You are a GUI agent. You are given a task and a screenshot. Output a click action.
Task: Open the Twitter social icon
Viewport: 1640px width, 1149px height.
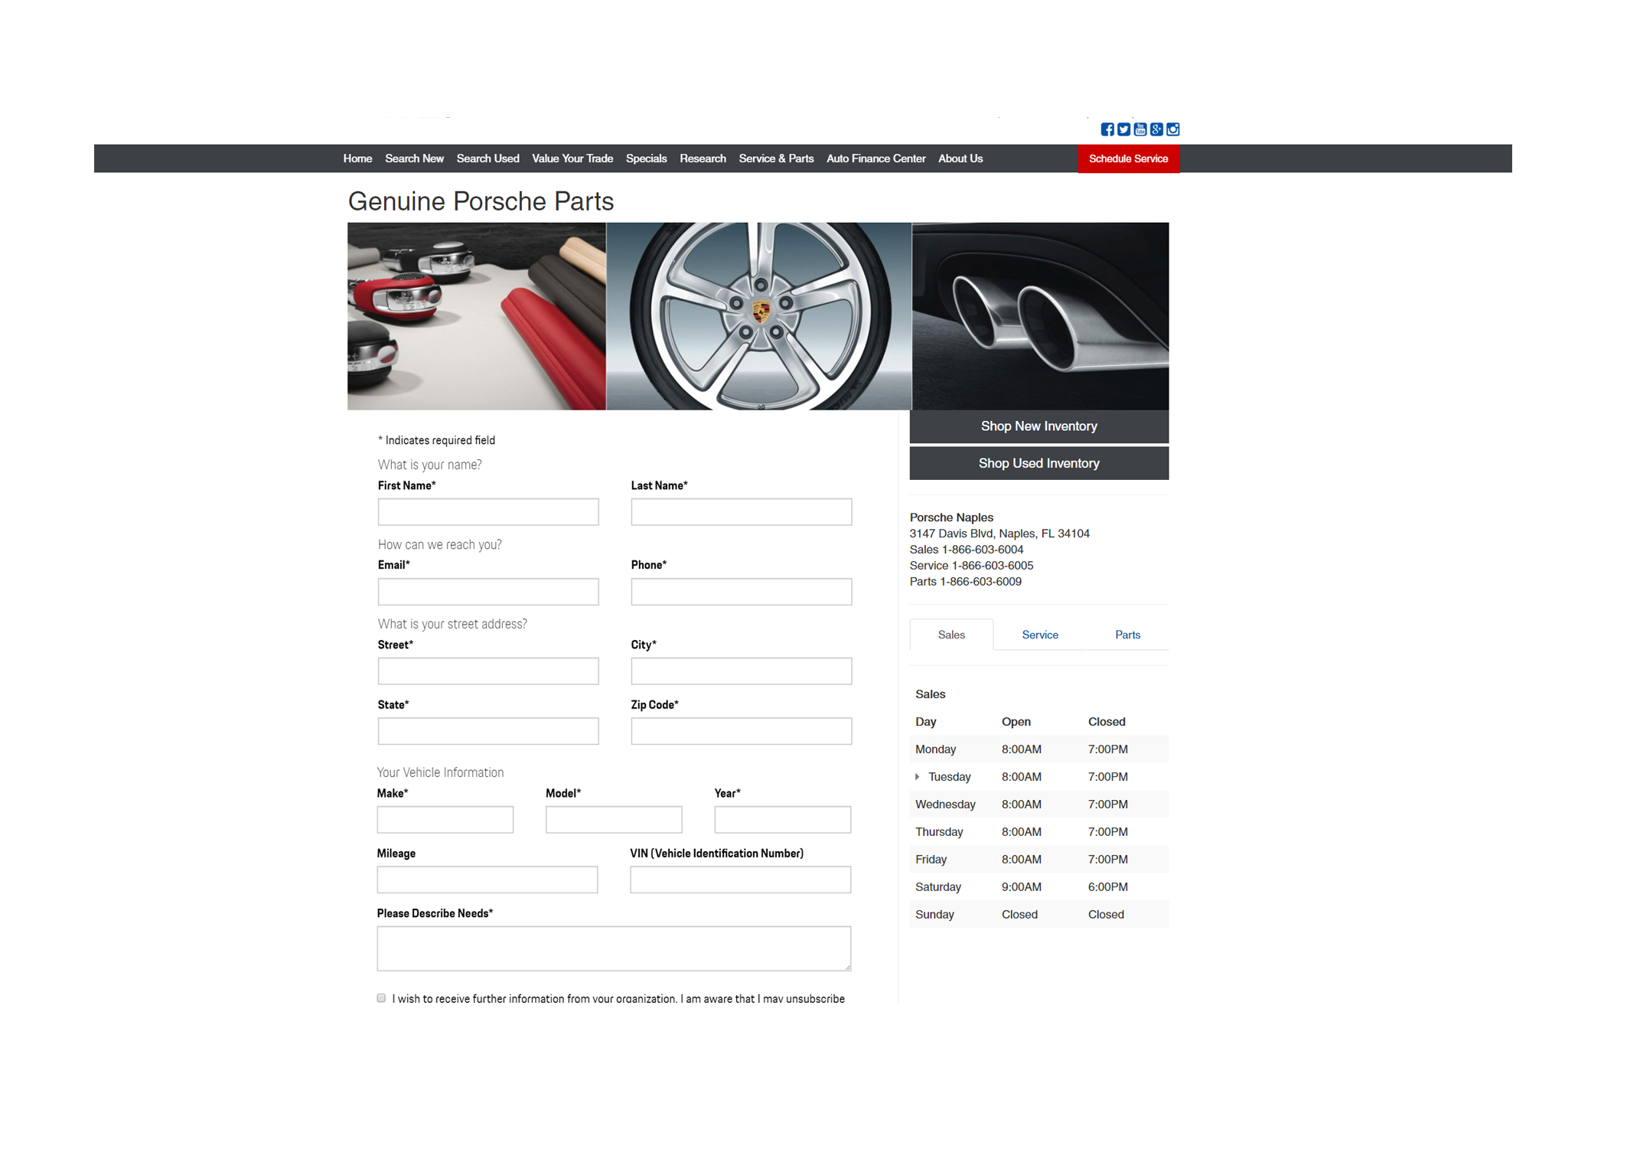pos(1123,129)
